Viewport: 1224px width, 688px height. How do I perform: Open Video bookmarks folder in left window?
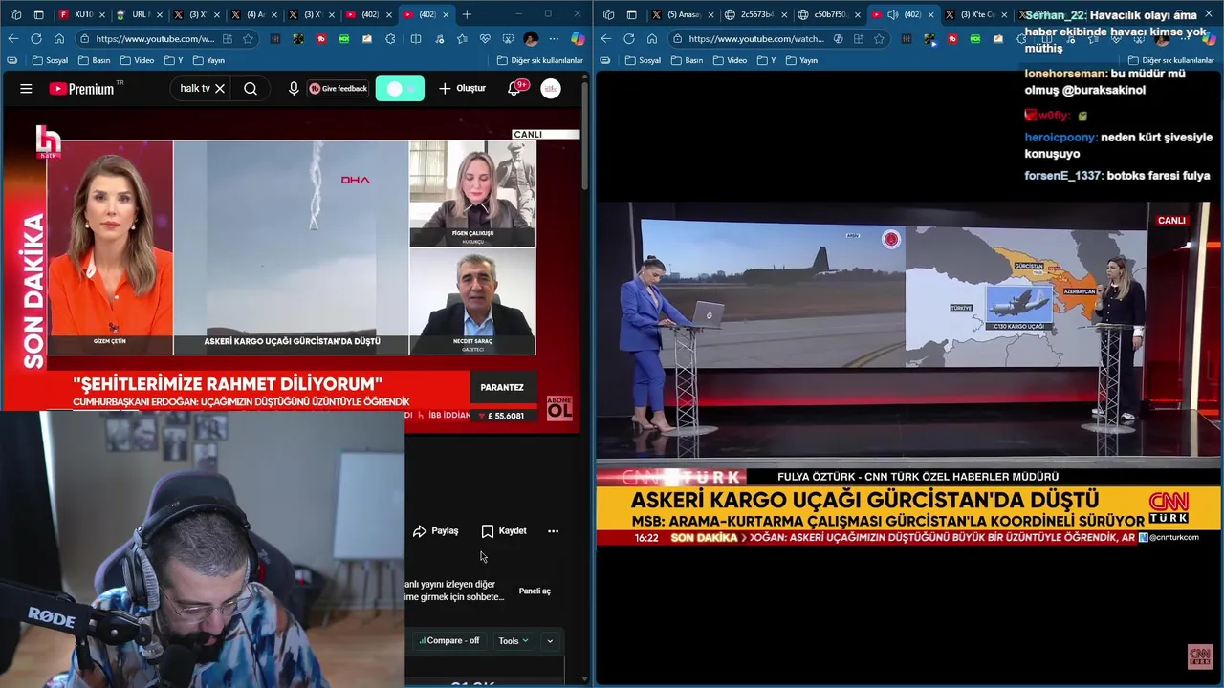point(137,60)
